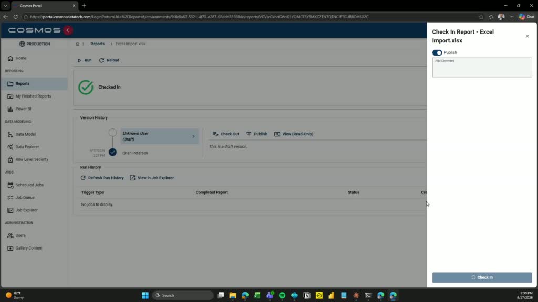538x302 pixels.
Task: Click the Check In submit button
Action: (x=482, y=277)
